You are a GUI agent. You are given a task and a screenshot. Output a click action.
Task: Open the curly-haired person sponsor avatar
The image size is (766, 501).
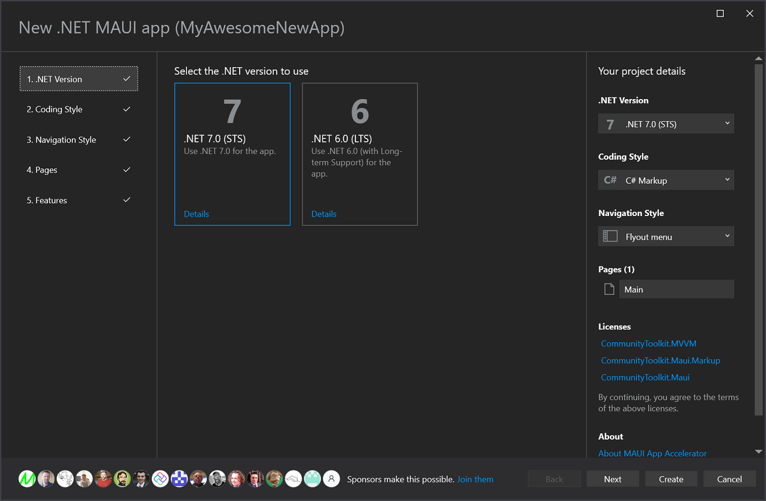236,478
